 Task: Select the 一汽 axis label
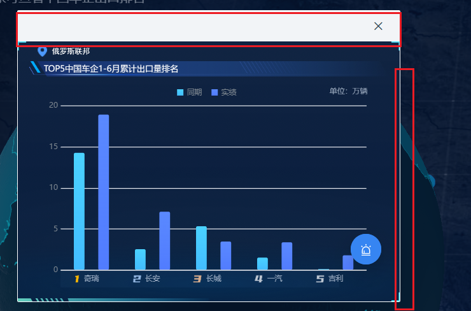(275, 278)
